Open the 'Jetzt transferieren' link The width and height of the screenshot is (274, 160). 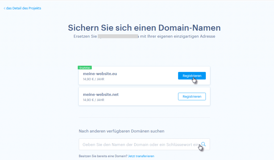coord(141,156)
